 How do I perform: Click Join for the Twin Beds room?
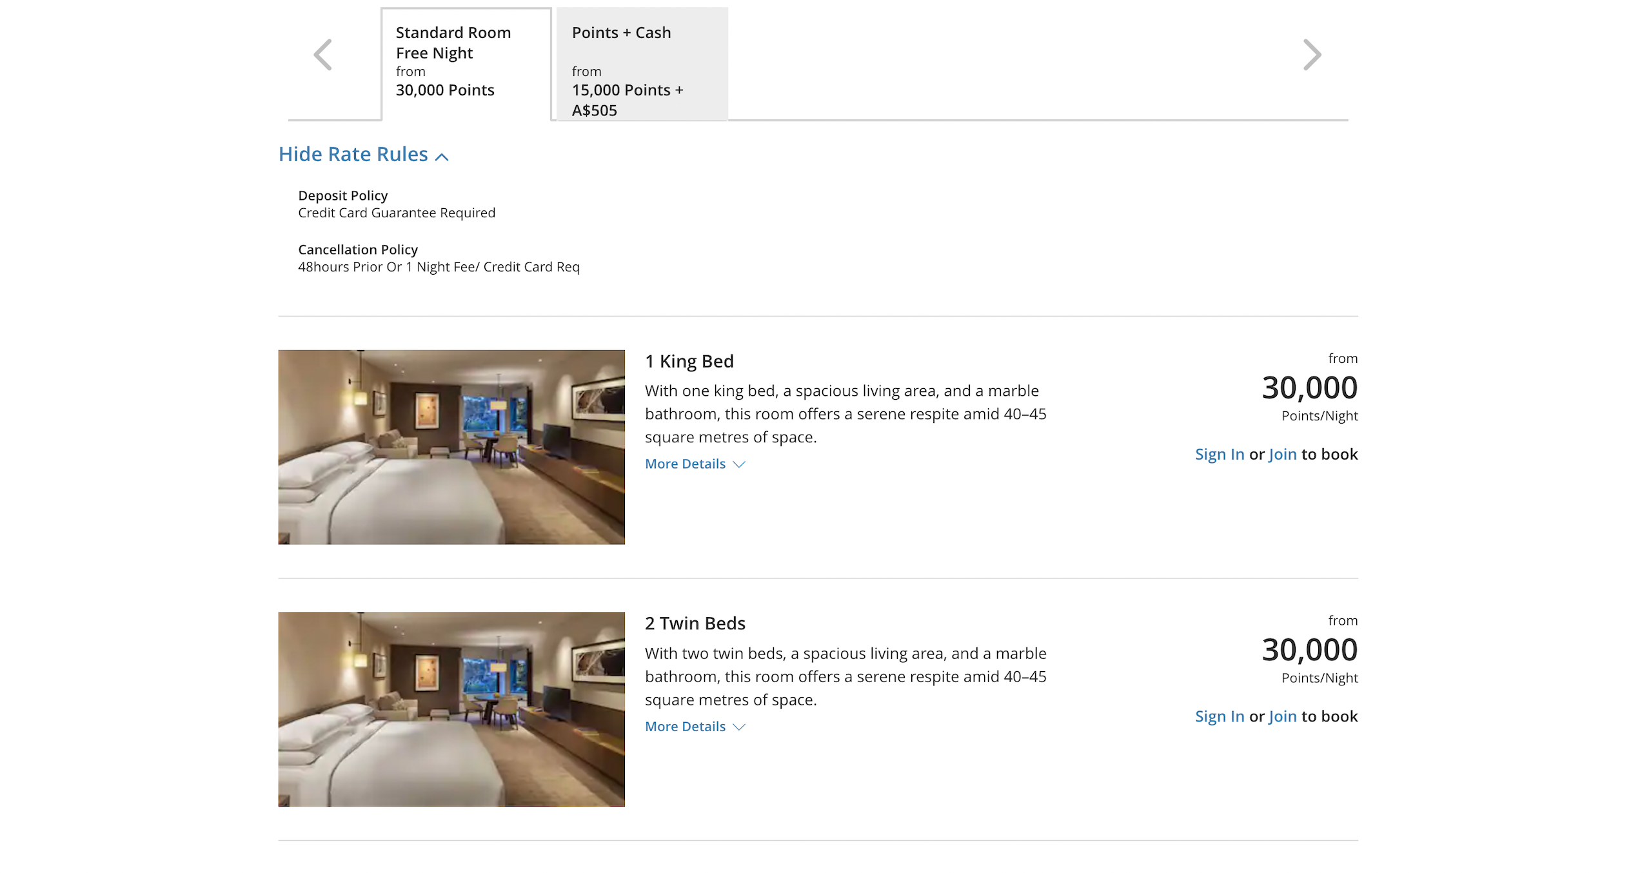click(x=1282, y=716)
